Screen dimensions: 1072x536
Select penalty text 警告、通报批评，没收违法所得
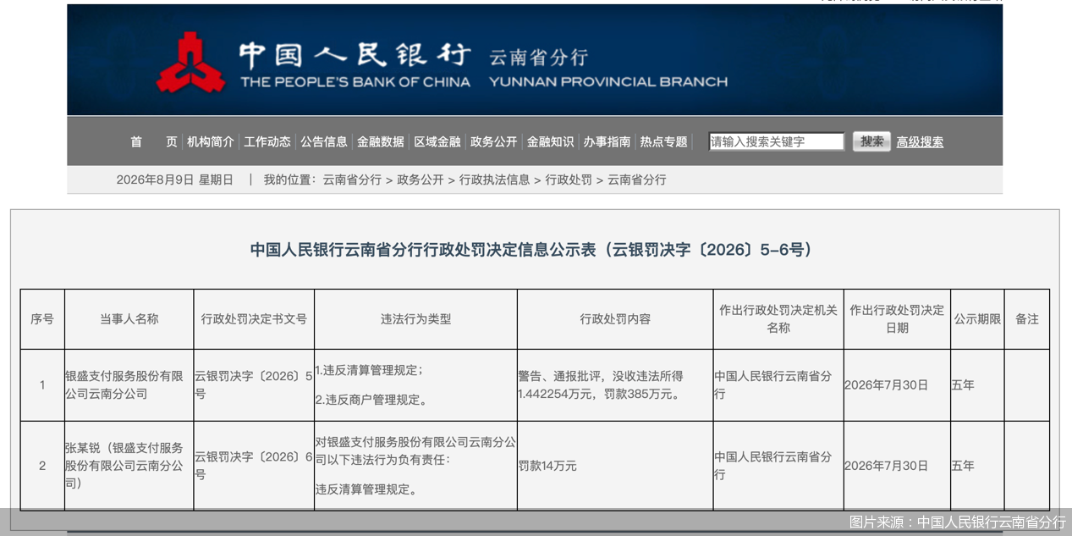pyautogui.click(x=600, y=376)
